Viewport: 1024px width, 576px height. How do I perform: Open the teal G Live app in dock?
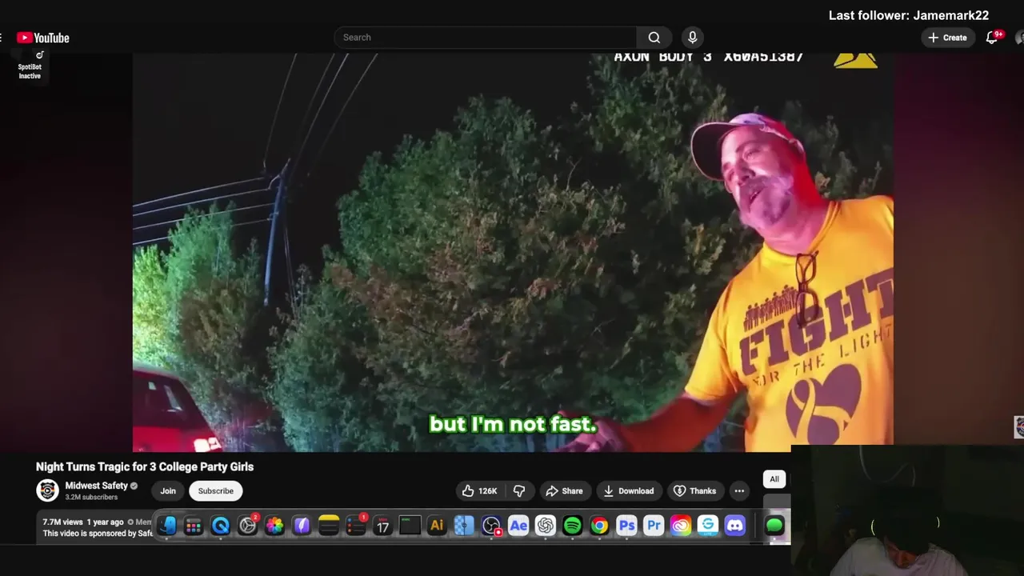click(x=708, y=526)
